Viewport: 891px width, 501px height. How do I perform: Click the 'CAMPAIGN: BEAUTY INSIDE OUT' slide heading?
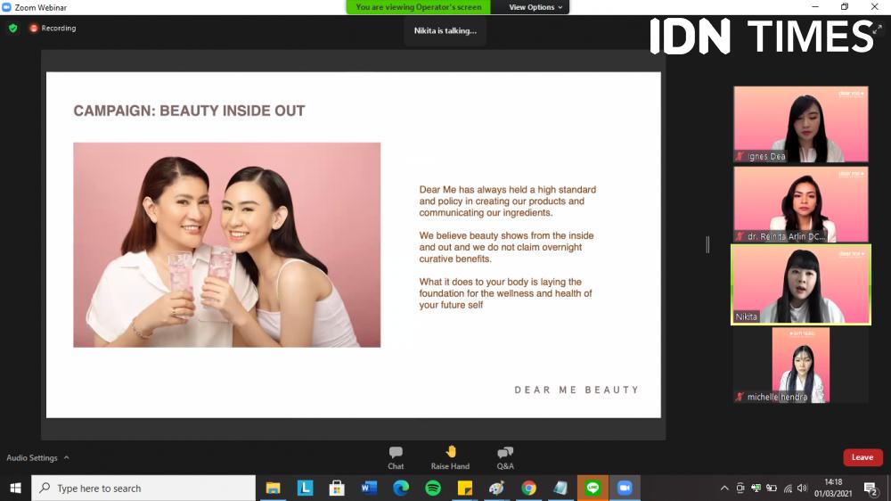point(189,111)
